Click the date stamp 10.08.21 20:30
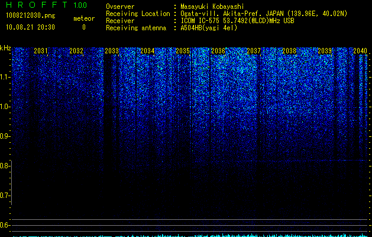Image resolution: width=372 pixels, height=237 pixels. point(30,27)
